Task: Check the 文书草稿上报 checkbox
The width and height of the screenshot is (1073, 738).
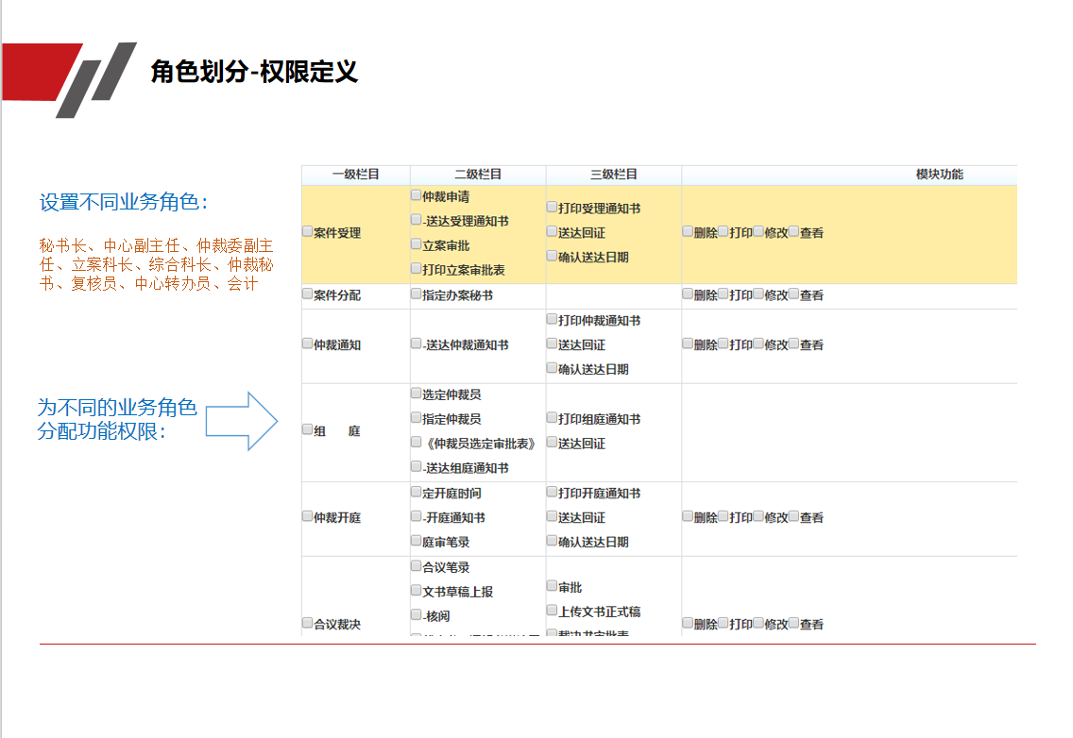Action: pyautogui.click(x=417, y=590)
